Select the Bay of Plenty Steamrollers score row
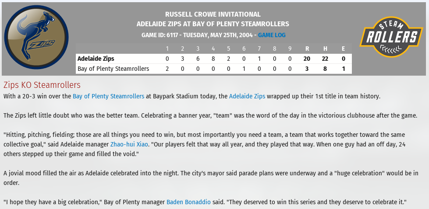 coord(214,69)
